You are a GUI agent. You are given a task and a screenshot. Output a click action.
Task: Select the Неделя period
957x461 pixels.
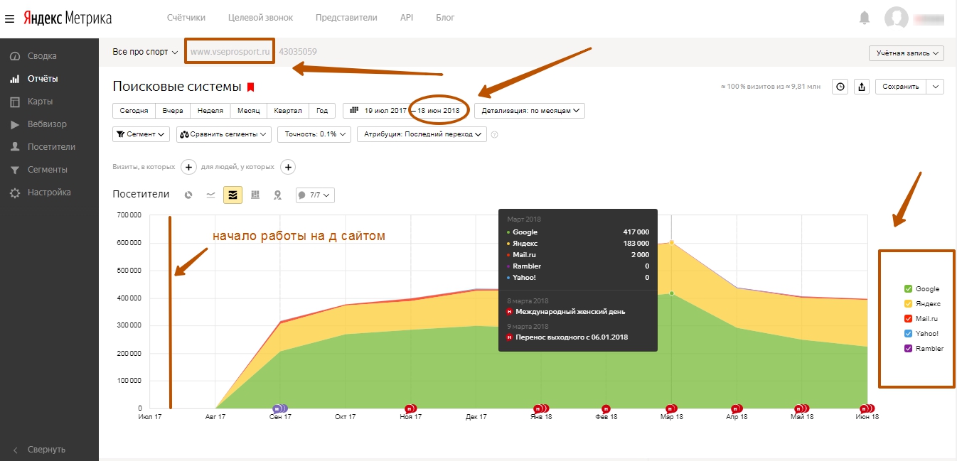tap(210, 111)
